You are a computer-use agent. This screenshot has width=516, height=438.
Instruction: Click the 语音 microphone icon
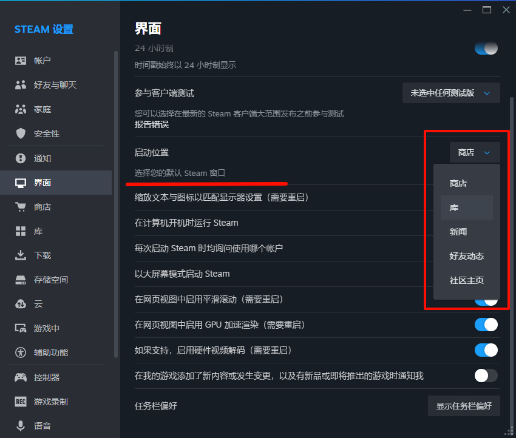pyautogui.click(x=21, y=426)
